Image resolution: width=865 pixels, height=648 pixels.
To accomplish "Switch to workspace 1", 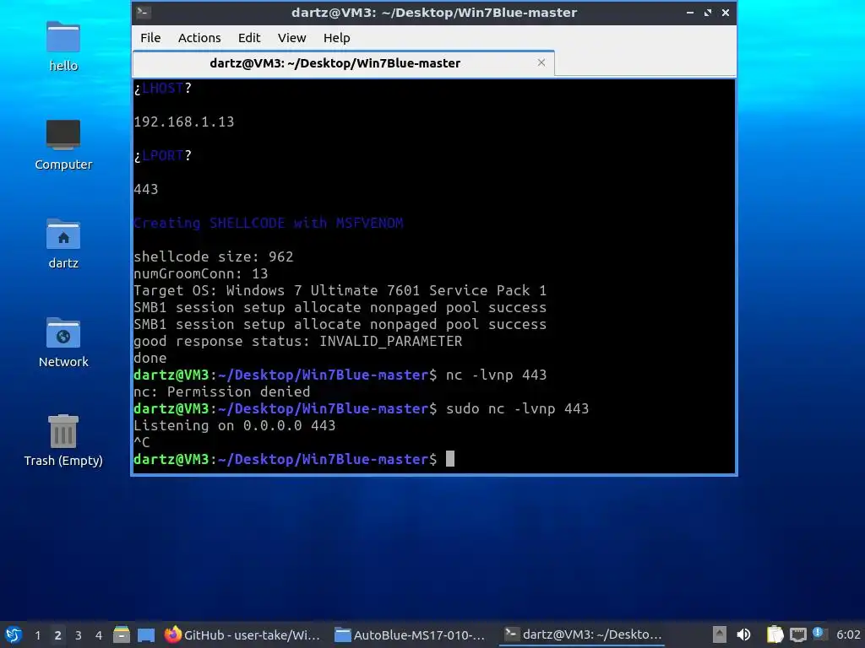I will (37, 635).
